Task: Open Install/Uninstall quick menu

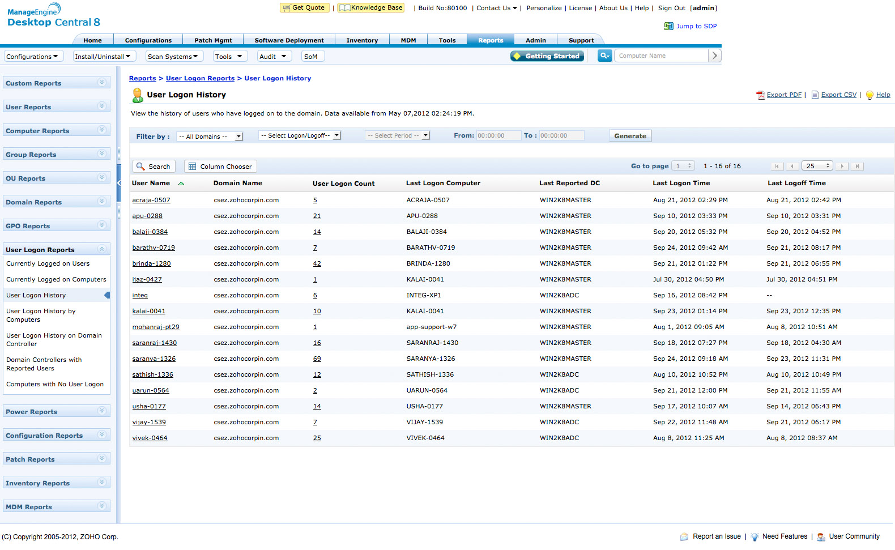Action: pyautogui.click(x=104, y=57)
